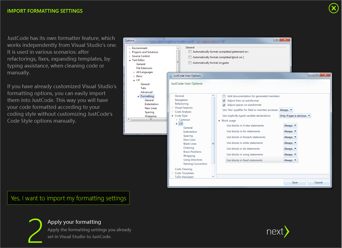Screen dimensions: 342x248
Task: Click the 'Apply your formatting' step heading
Action: click(74, 222)
